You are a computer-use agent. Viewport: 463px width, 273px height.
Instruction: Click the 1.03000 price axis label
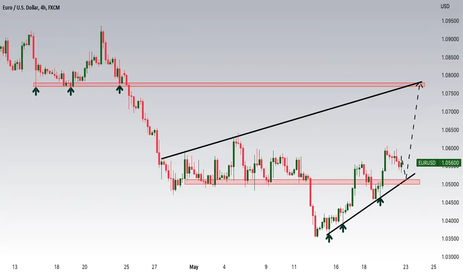click(450, 257)
